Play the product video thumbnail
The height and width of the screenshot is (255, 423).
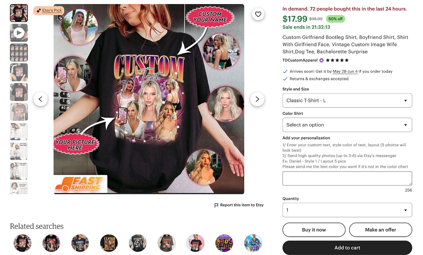[19, 33]
